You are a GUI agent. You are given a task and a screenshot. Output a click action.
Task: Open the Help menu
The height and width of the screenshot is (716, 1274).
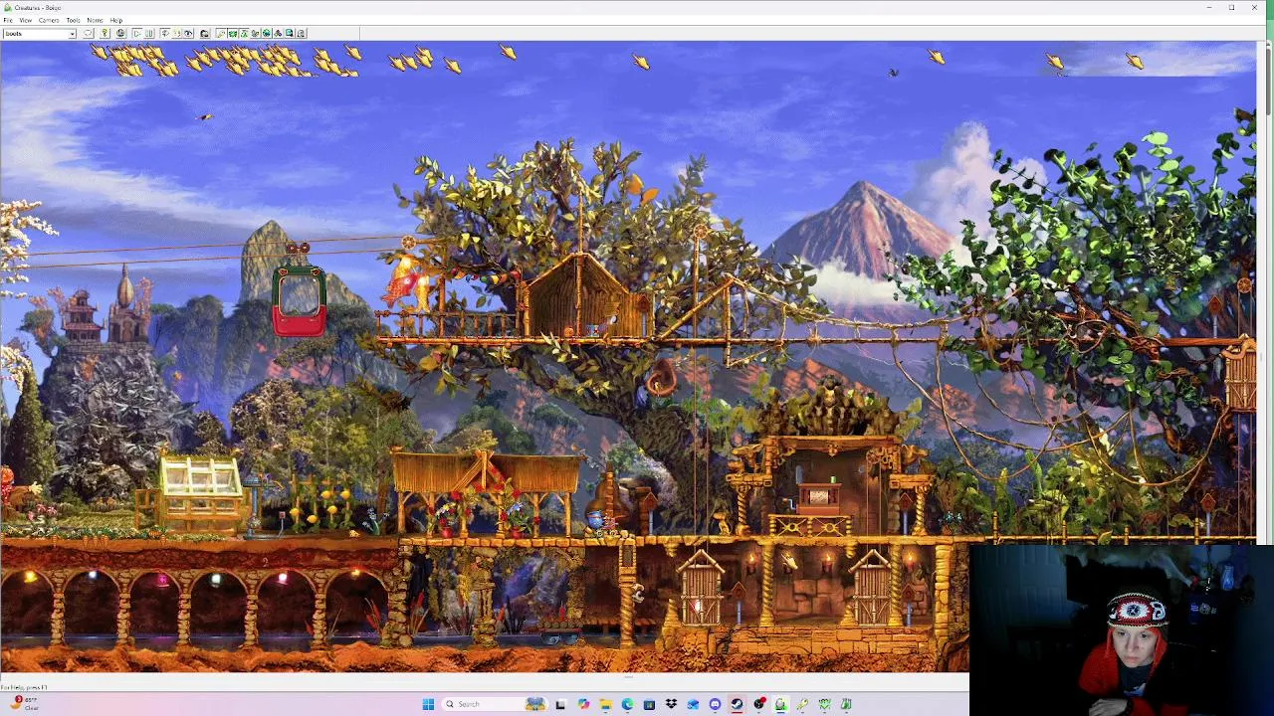[116, 20]
